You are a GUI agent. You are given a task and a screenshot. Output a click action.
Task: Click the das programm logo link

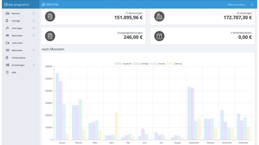pos(17,5)
